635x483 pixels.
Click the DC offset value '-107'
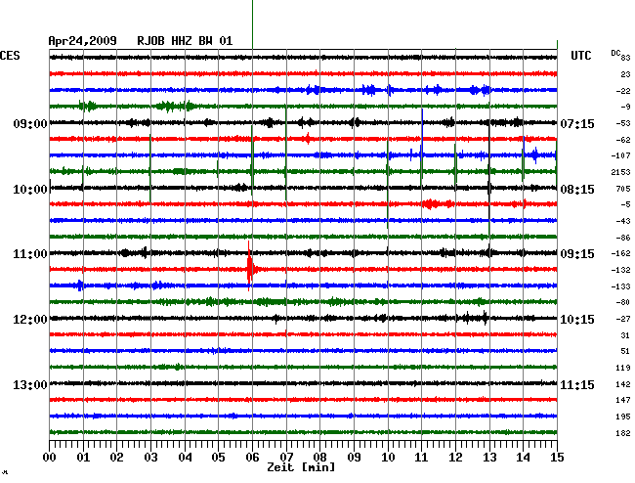click(620, 155)
